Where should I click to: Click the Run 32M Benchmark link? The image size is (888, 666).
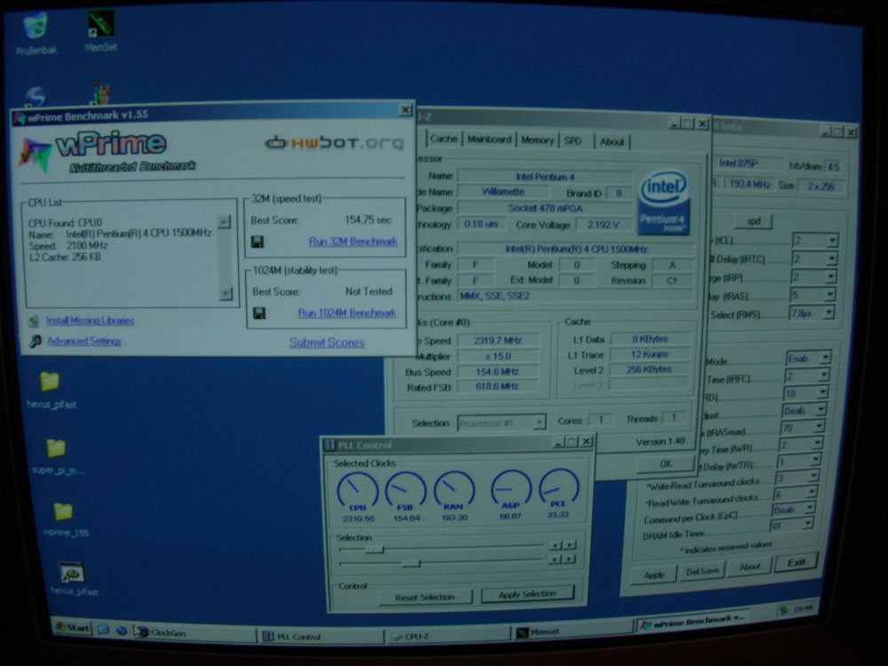point(353,242)
